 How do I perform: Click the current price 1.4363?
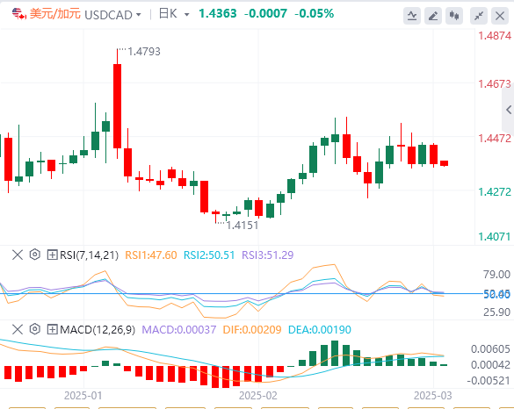tap(218, 14)
